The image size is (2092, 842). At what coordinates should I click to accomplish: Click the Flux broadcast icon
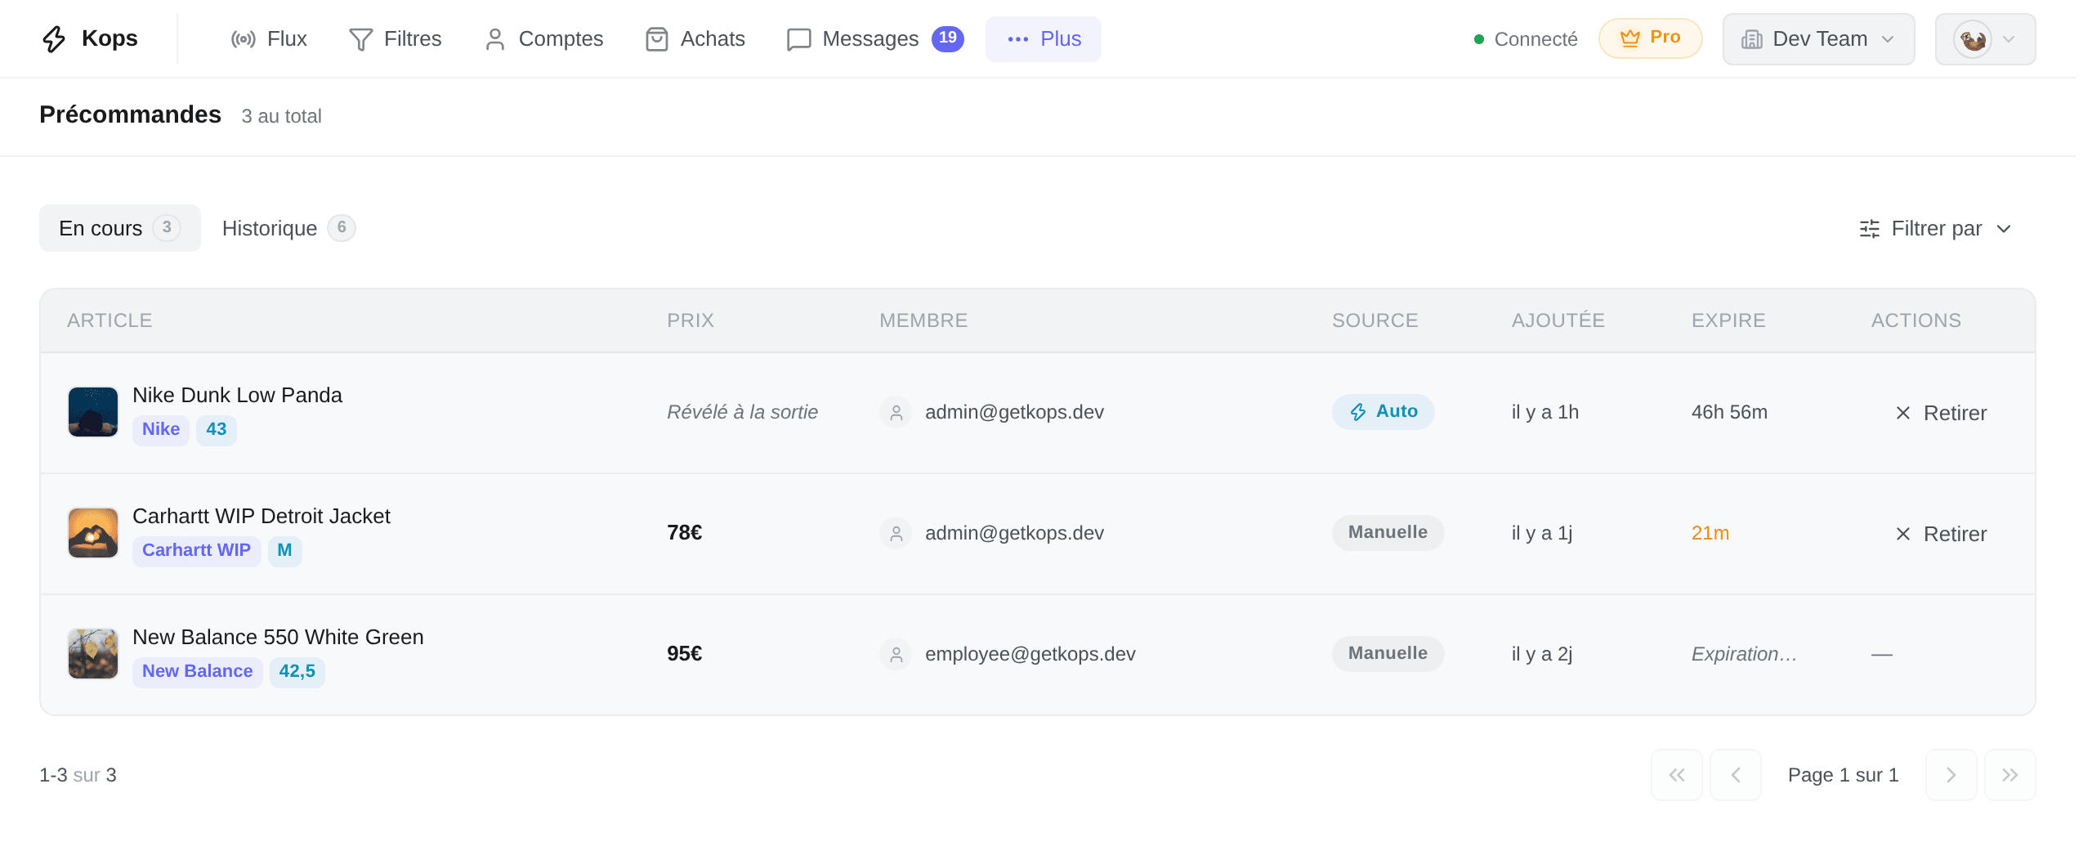click(244, 38)
